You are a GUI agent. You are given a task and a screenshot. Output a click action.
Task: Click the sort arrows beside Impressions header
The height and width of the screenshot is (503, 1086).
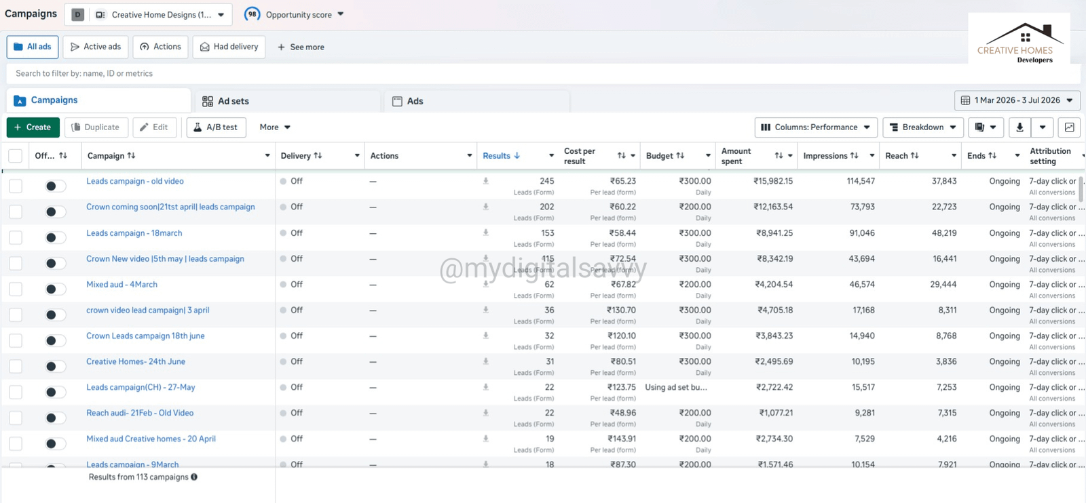(854, 156)
